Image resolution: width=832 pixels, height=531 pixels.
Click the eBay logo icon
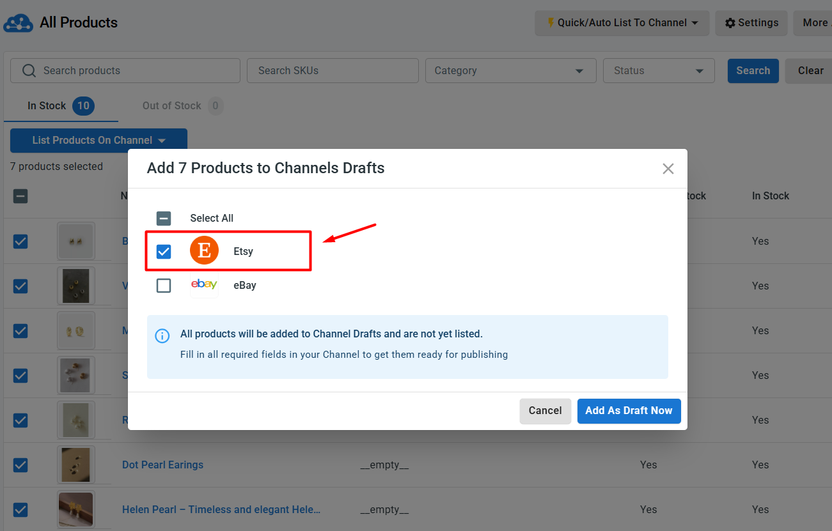pos(204,284)
